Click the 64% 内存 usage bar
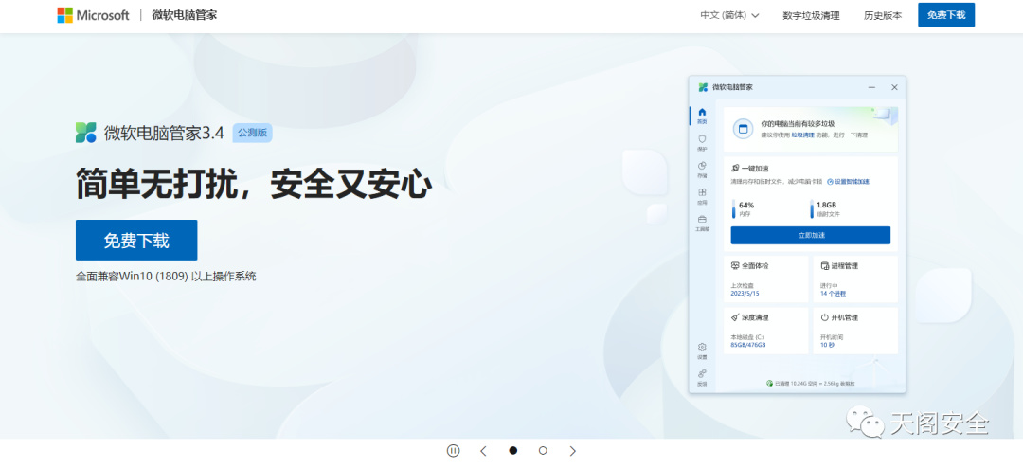Screen dimensions: 1023x468 pos(733,208)
